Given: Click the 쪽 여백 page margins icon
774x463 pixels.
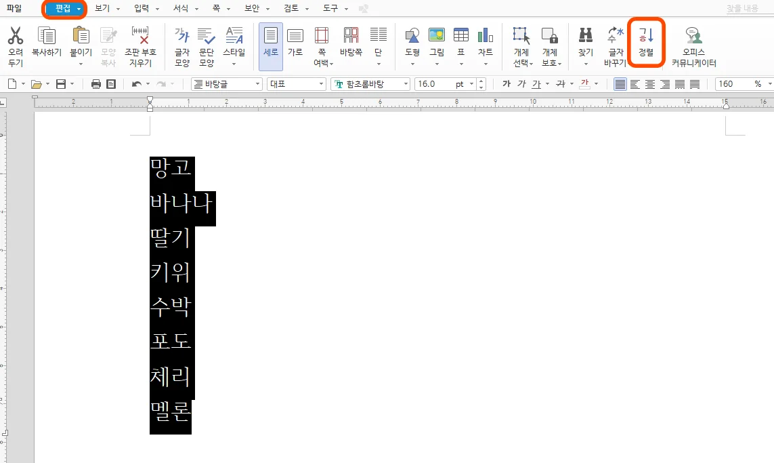Looking at the screenshot, I should 322,35.
